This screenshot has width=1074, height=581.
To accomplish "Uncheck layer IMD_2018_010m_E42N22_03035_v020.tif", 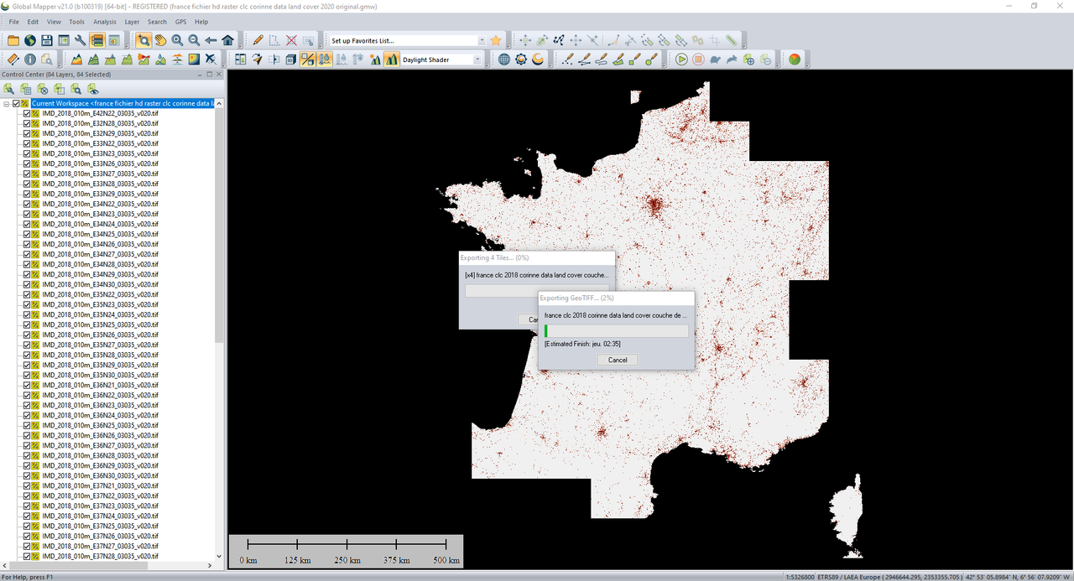I will (27, 113).
